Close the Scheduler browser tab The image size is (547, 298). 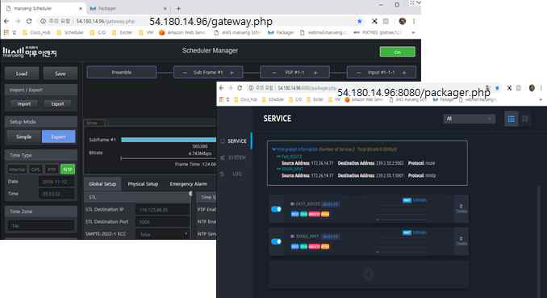click(81, 8)
